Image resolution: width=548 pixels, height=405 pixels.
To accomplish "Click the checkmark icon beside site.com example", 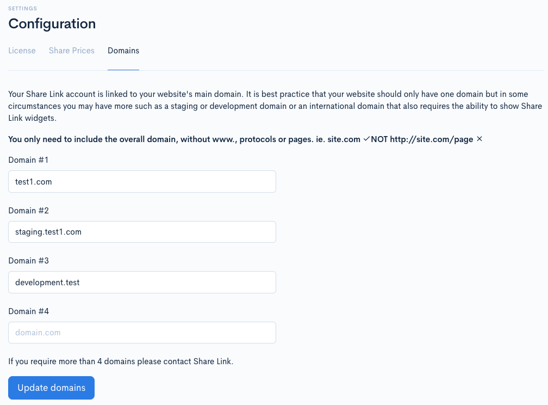I will click(x=365, y=139).
